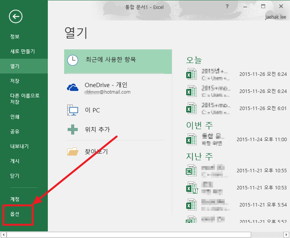
Task: Select 최근에 사용한 항목 location
Action: pos(118,61)
